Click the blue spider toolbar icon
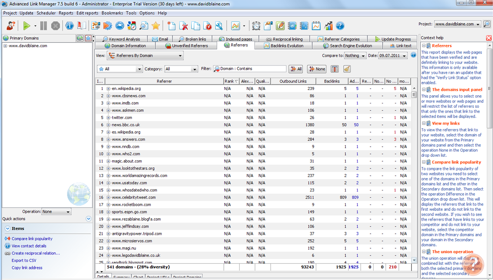This screenshot has width=493, height=280. point(120,26)
